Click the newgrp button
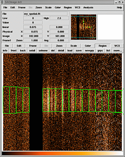Viewport: 125px width, 157px height. coord(89,51)
